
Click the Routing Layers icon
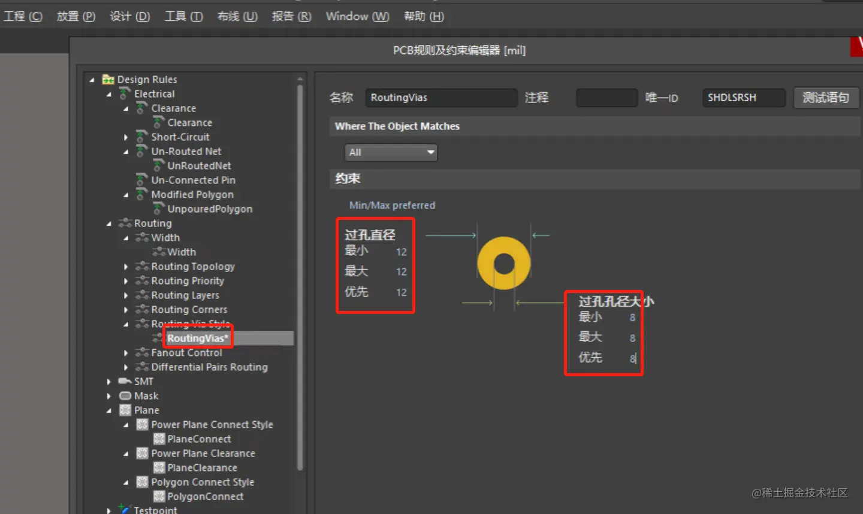(x=142, y=295)
